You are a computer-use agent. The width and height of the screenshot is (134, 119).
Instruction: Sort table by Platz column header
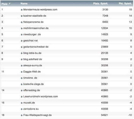pos(5,4)
